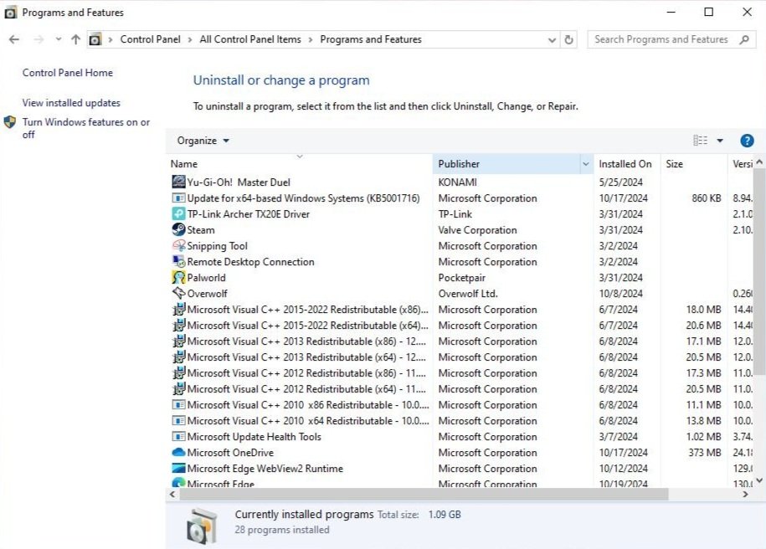Click the Update for x64-based Windows Systems icon
This screenshot has width=766, height=549.
click(x=179, y=198)
